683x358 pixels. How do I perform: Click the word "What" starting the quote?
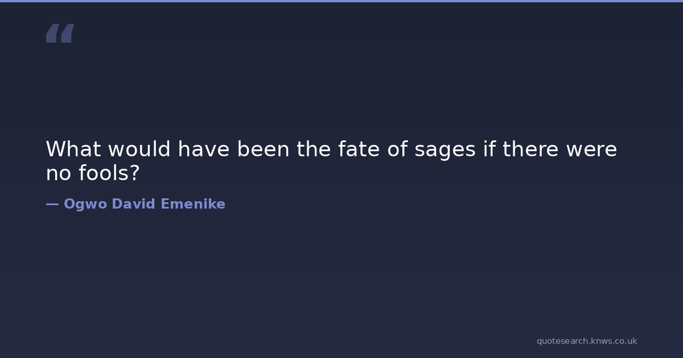pyautogui.click(x=73, y=149)
